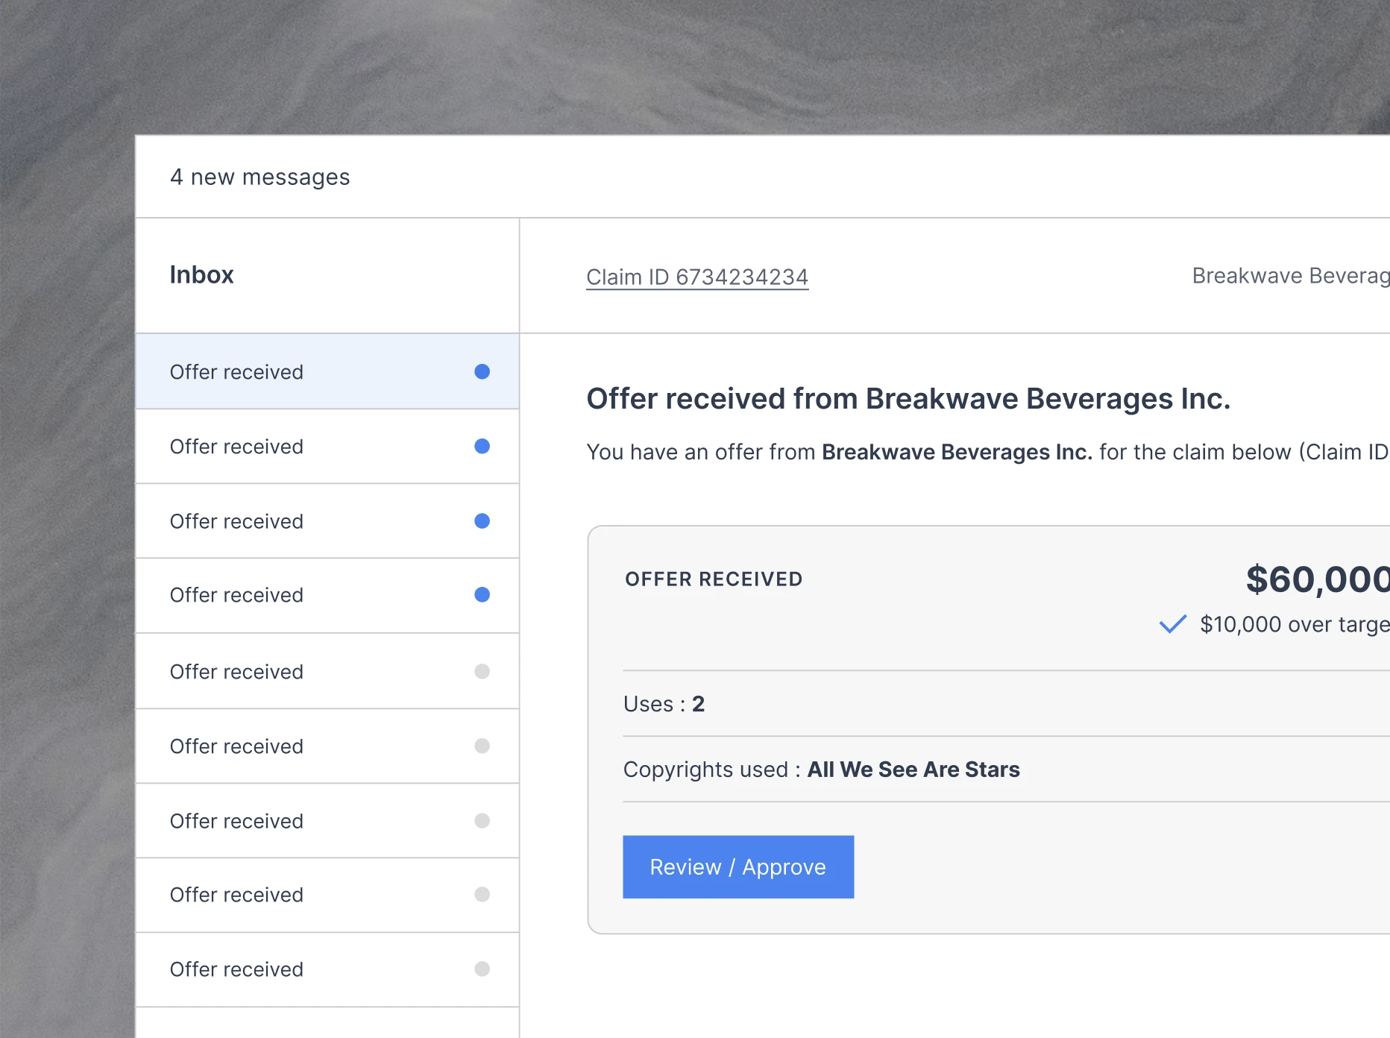This screenshot has height=1038, width=1390.
Task: Click the blue unread dot on third message
Action: point(482,520)
